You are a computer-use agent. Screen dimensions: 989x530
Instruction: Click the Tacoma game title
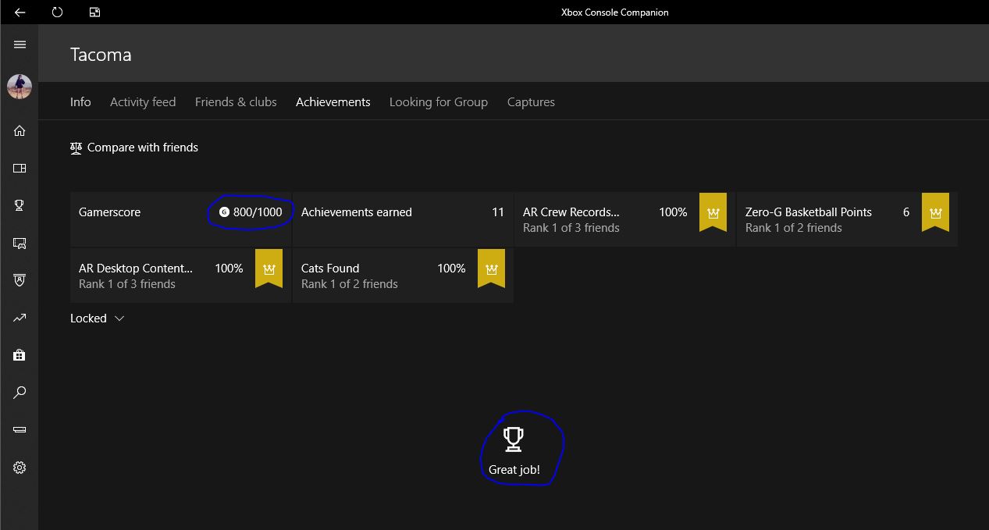(x=101, y=55)
